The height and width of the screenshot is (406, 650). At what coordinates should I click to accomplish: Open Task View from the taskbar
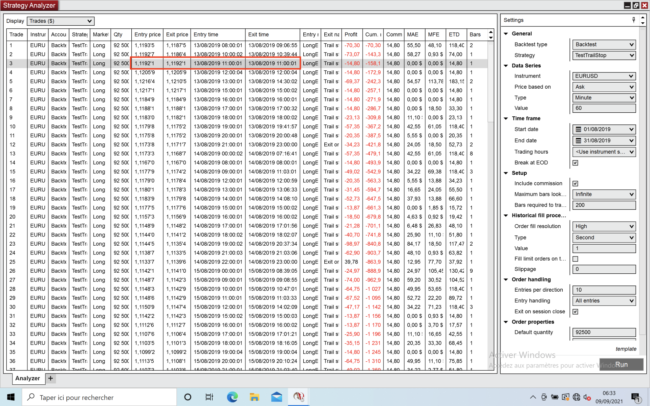click(210, 397)
